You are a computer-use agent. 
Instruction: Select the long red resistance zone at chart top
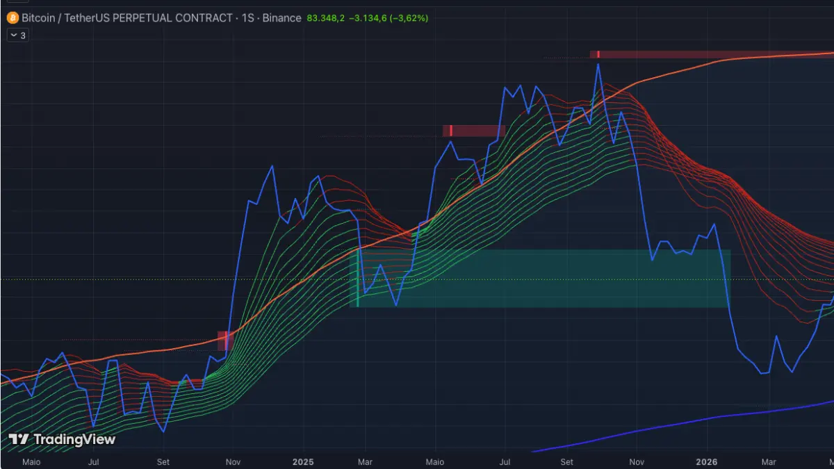(712, 54)
